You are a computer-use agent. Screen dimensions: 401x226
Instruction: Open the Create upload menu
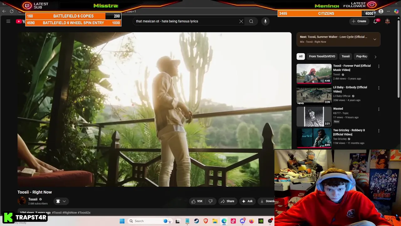point(359,21)
